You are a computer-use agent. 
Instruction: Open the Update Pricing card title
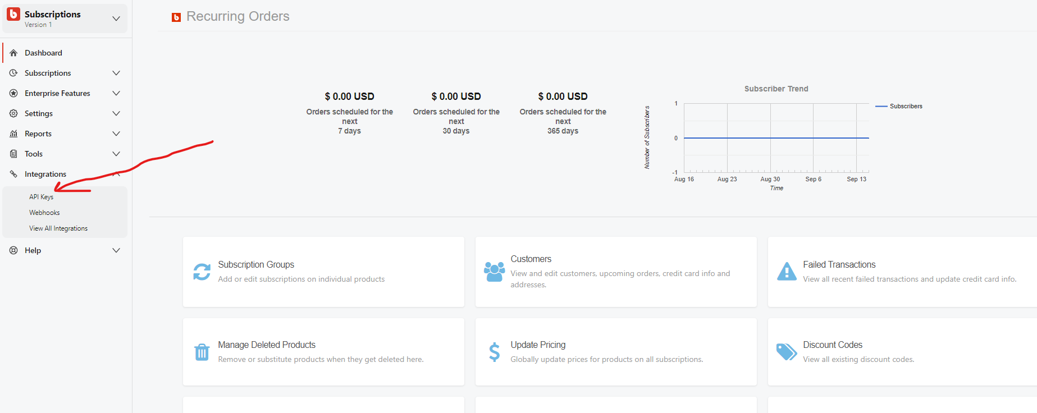(x=538, y=345)
